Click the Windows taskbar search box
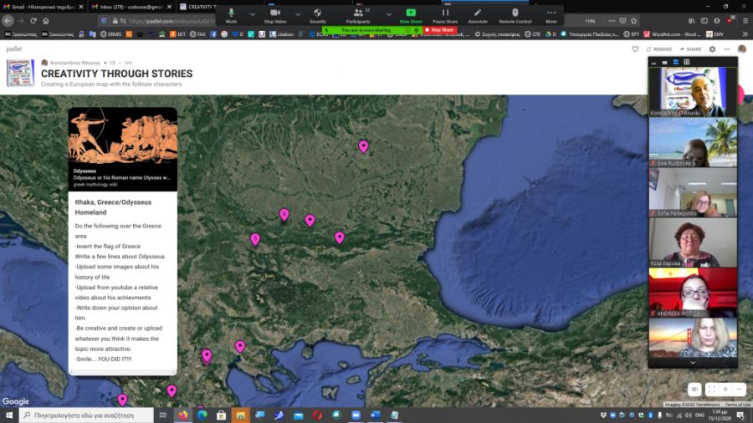 click(86, 415)
